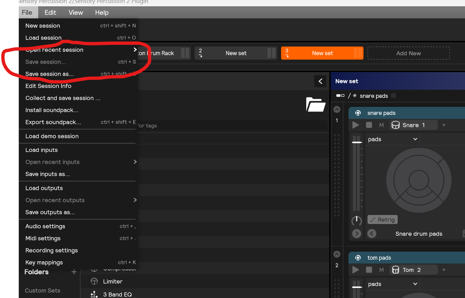Collapse layer 1 using its chevron
Image resolution: width=465 pixels, height=298 pixels.
(x=337, y=109)
